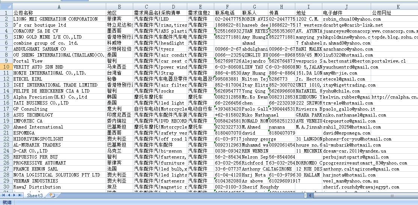The width and height of the screenshot is (418, 205).
Task: Select column J header
Action: tap(347, 7)
